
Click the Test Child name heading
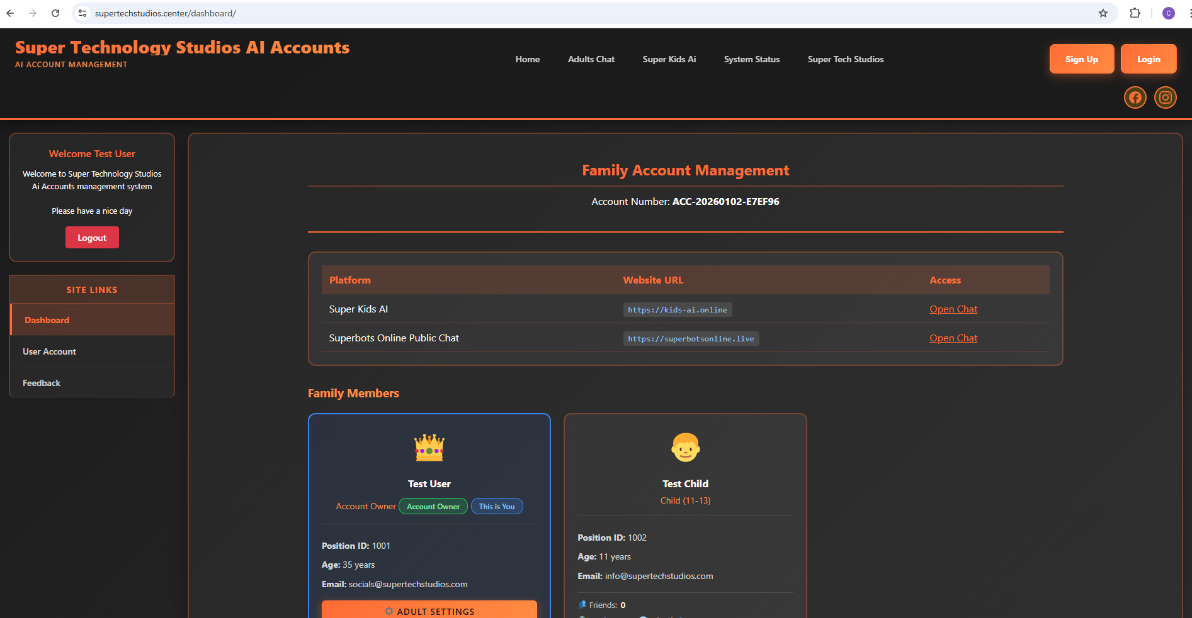point(685,483)
